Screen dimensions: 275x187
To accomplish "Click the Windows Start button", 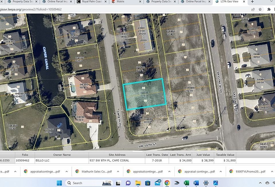I will coord(59,183).
